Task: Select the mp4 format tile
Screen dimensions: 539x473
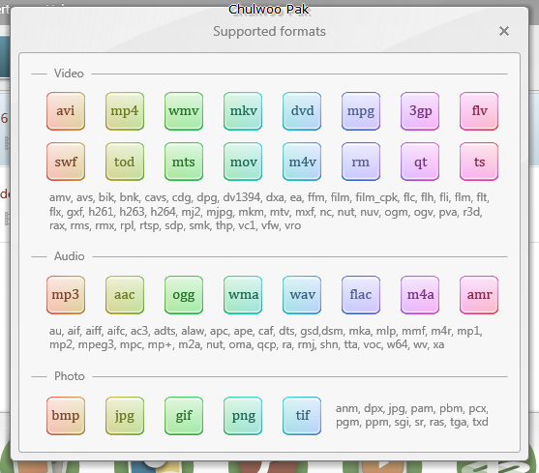Action: click(125, 111)
